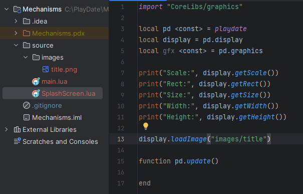This screenshot has width=303, height=194.
Task: Open main.lua from project tree
Action: tap(54, 81)
